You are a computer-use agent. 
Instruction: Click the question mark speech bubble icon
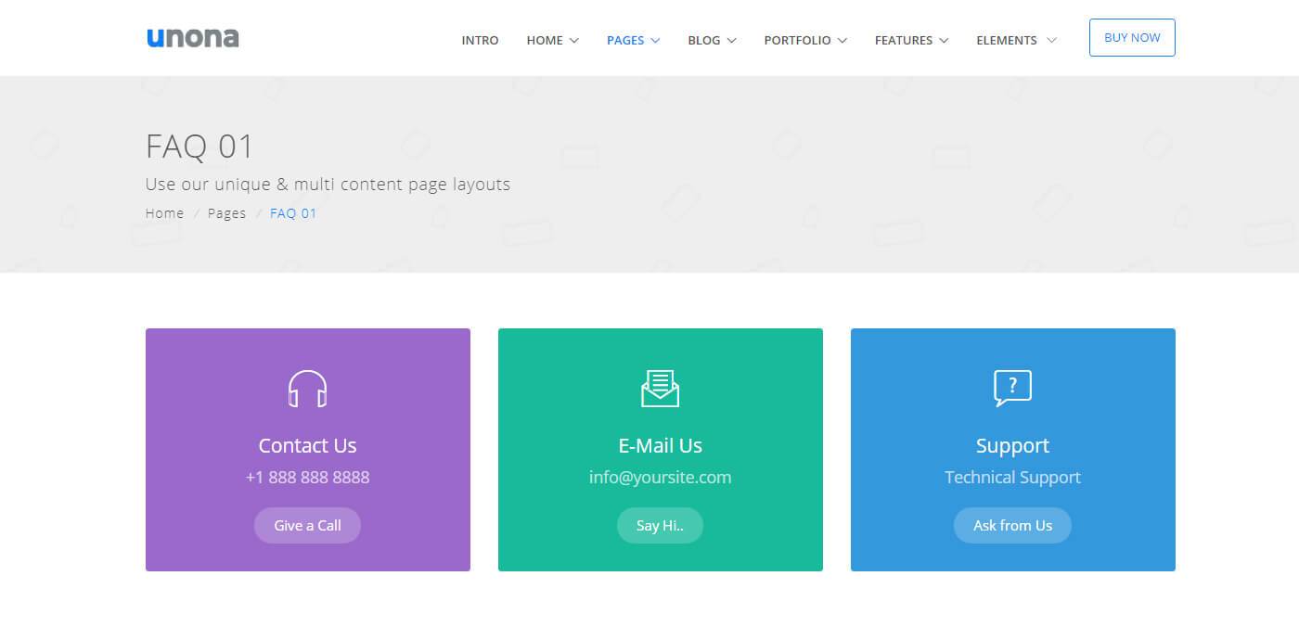(1012, 389)
